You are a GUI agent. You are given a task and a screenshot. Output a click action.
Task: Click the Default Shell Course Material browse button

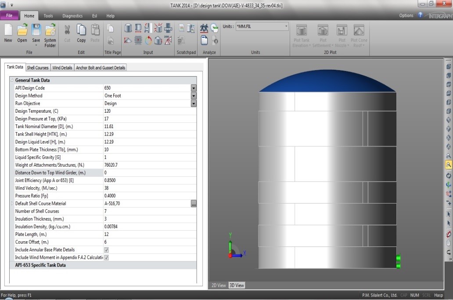194,204
